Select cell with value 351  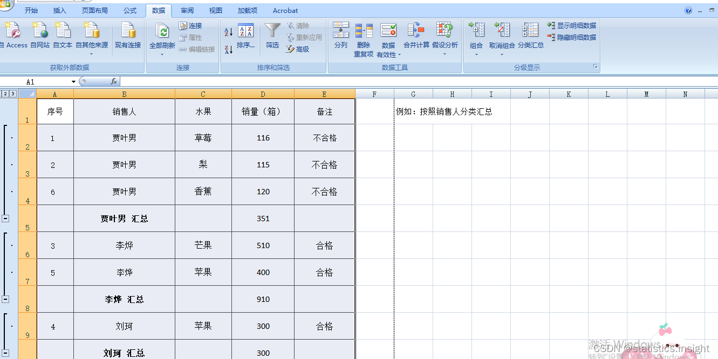coord(263,219)
